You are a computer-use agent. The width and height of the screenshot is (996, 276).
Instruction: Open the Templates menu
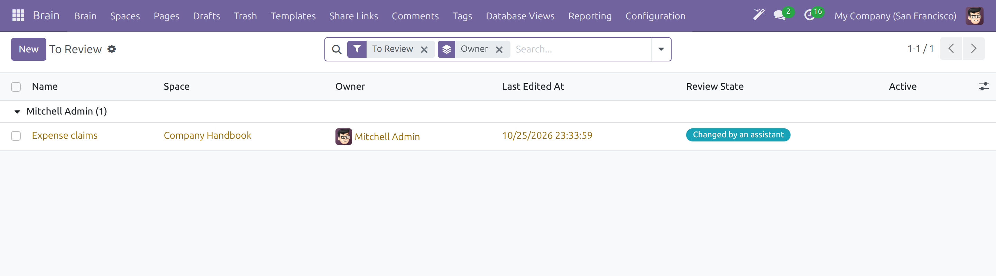click(x=293, y=16)
